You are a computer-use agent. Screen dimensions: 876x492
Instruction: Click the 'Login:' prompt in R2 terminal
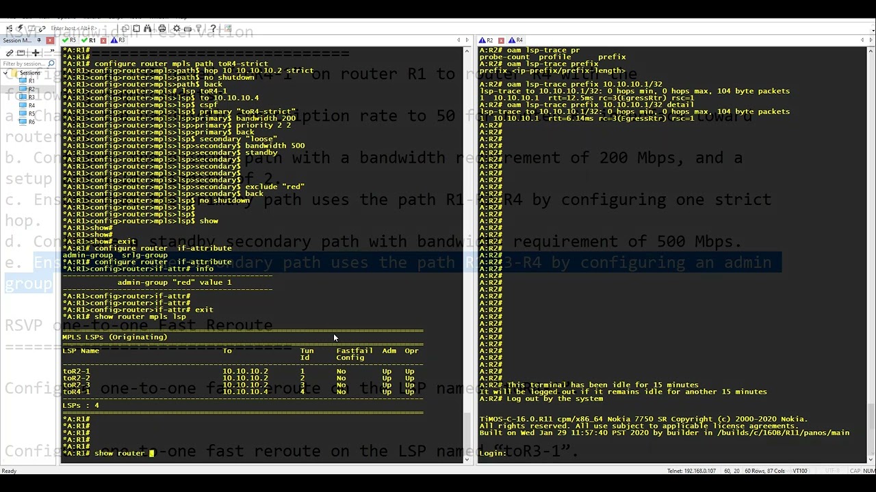493,453
